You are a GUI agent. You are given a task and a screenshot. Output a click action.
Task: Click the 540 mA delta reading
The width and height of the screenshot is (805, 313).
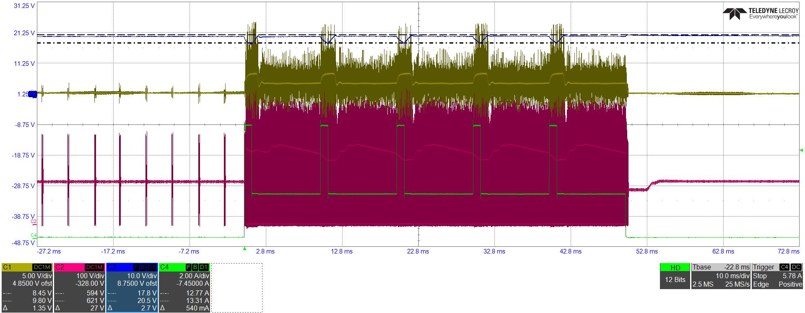point(197,308)
